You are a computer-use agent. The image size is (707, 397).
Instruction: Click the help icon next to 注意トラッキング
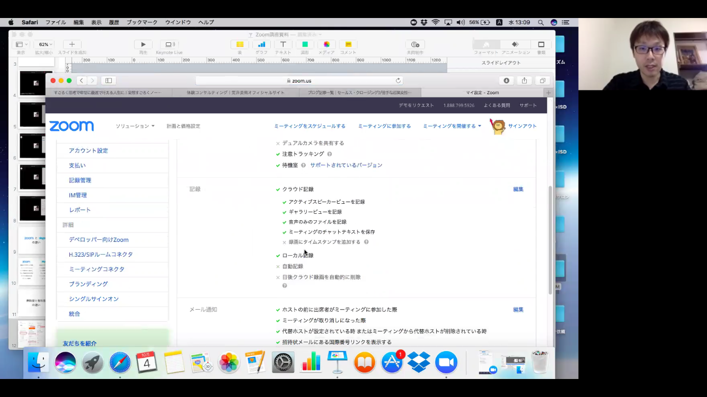coord(330,154)
